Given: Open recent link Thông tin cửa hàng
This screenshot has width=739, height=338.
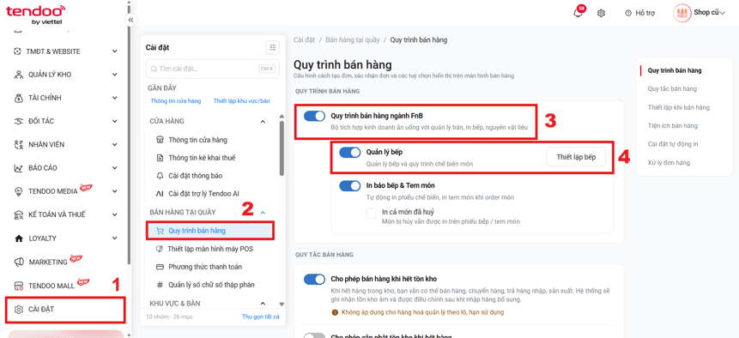Looking at the screenshot, I should [x=176, y=101].
